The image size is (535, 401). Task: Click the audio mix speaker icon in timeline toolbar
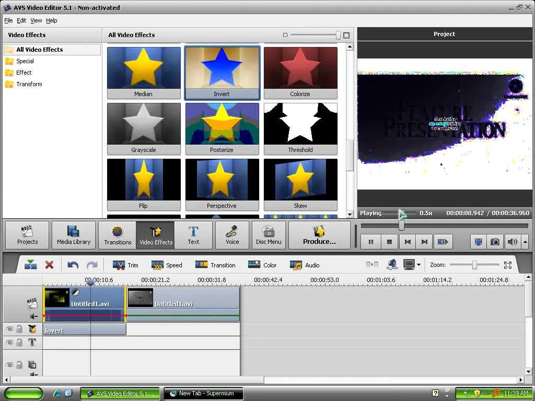[392, 264]
